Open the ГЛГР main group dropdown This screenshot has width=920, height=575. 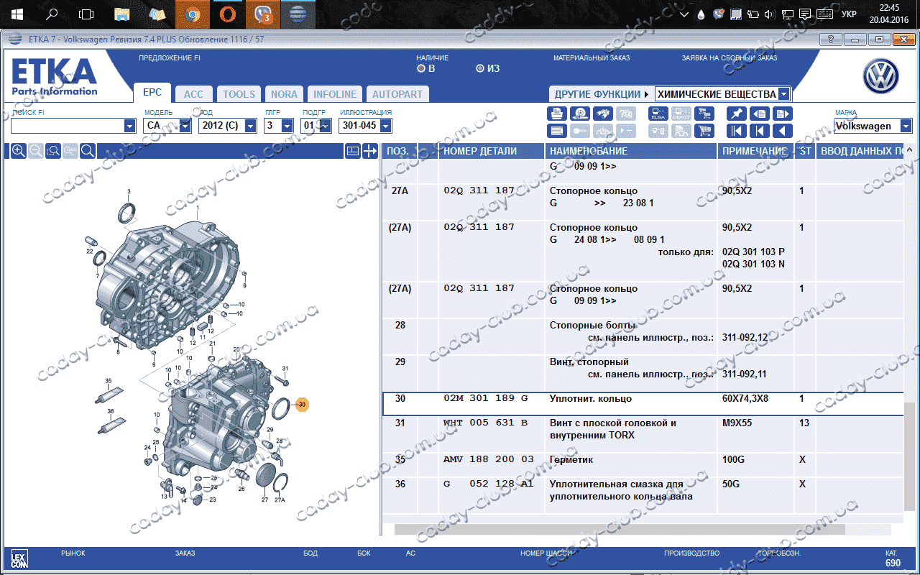(287, 126)
